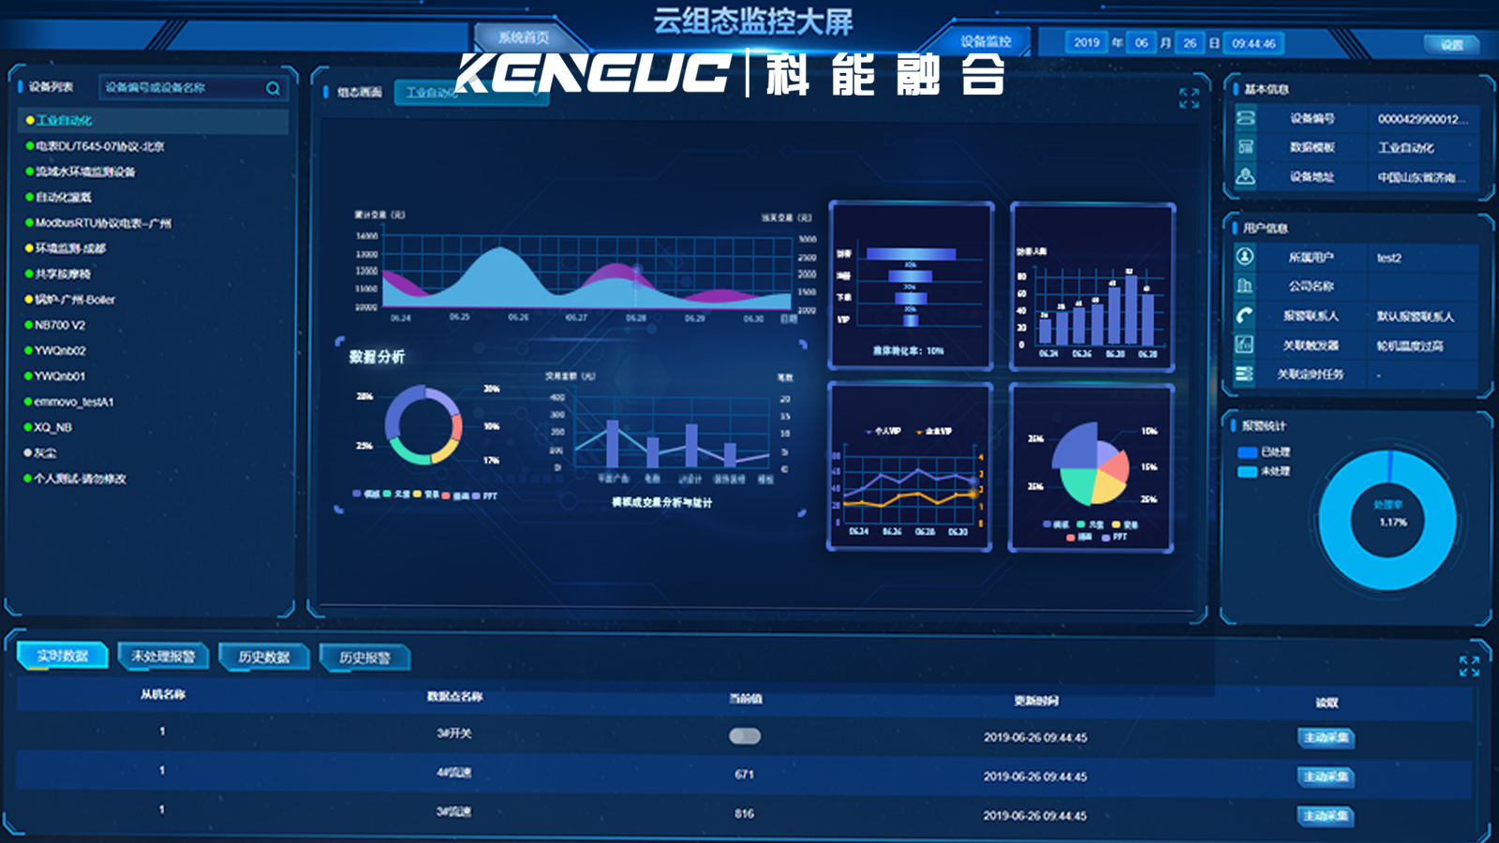
Task: Switch to the 未处理报警 tab
Action: pyautogui.click(x=163, y=656)
